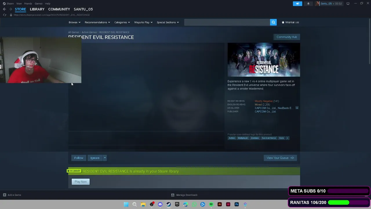Reload the store page
Viewport: 371px width, 209px height.
(4, 15)
